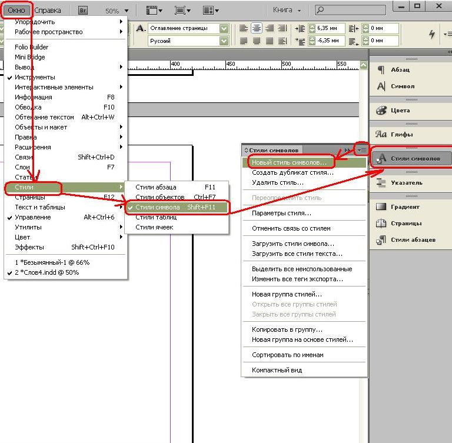Select Новый стиль символов… in panel menu

(304, 162)
